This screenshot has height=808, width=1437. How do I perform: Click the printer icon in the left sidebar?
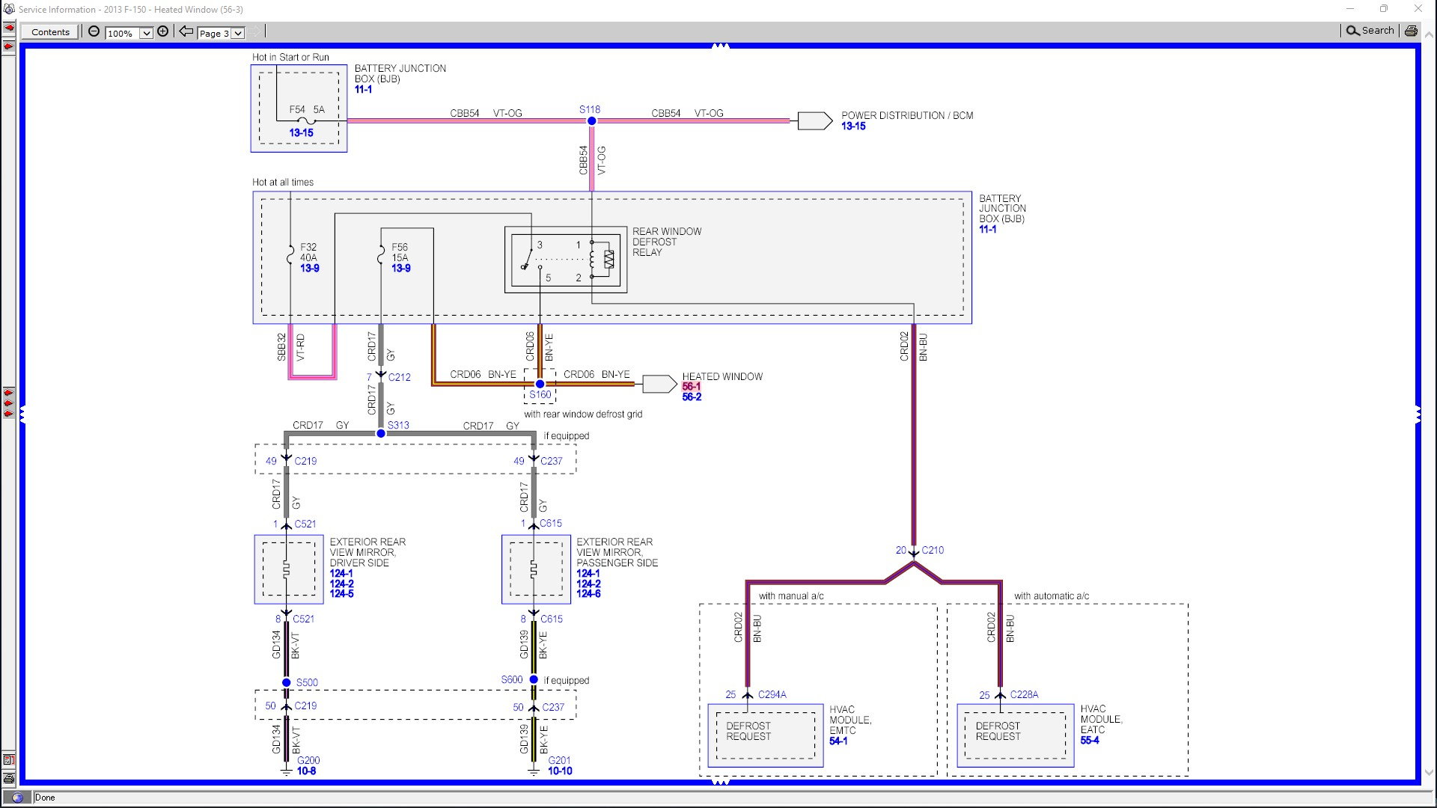tap(8, 778)
